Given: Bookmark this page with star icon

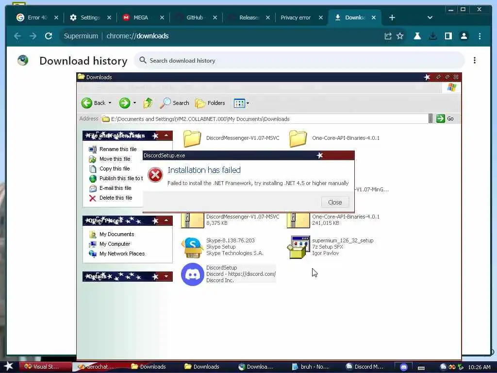Looking at the screenshot, I should [x=400, y=36].
